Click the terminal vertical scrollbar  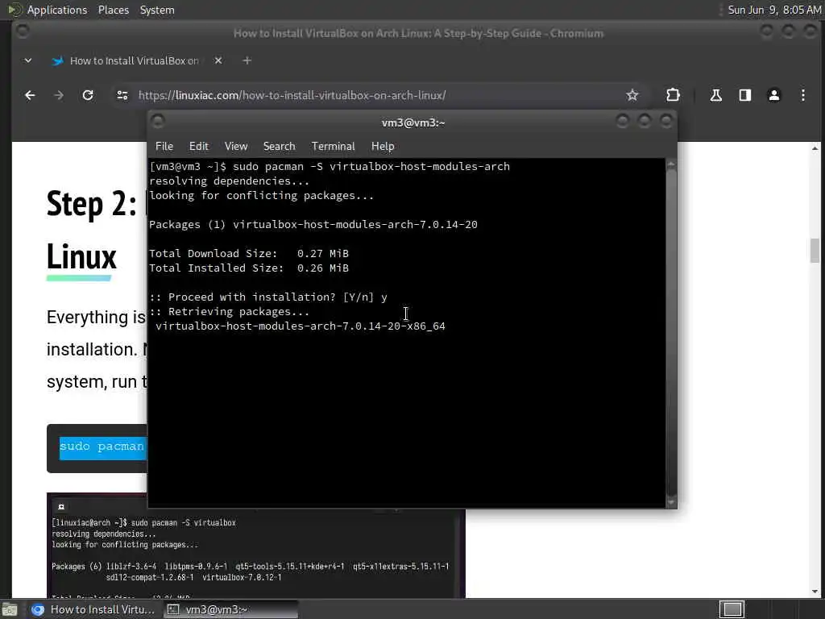(x=671, y=333)
